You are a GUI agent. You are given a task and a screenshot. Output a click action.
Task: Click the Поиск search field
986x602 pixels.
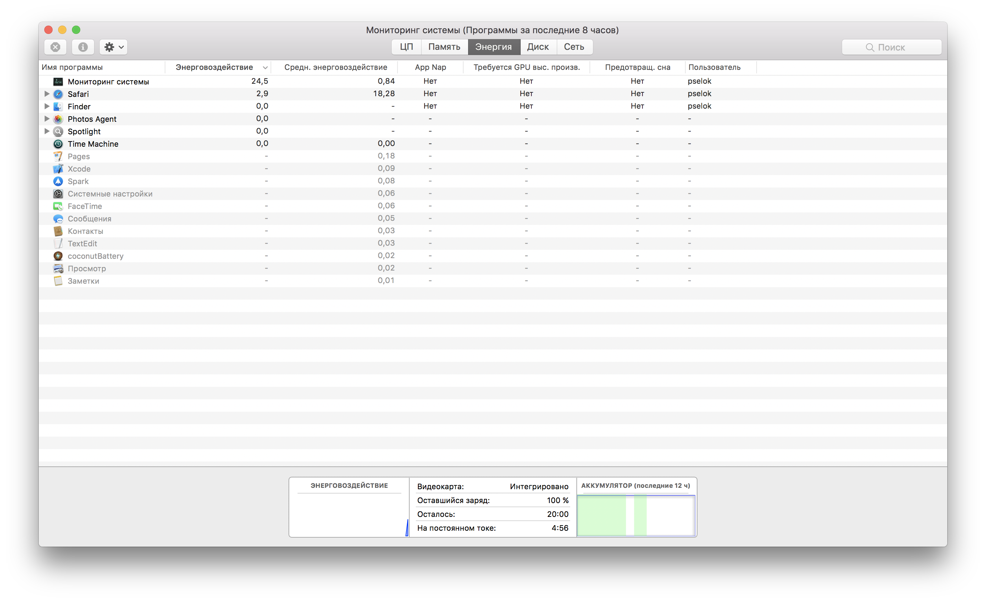(892, 47)
